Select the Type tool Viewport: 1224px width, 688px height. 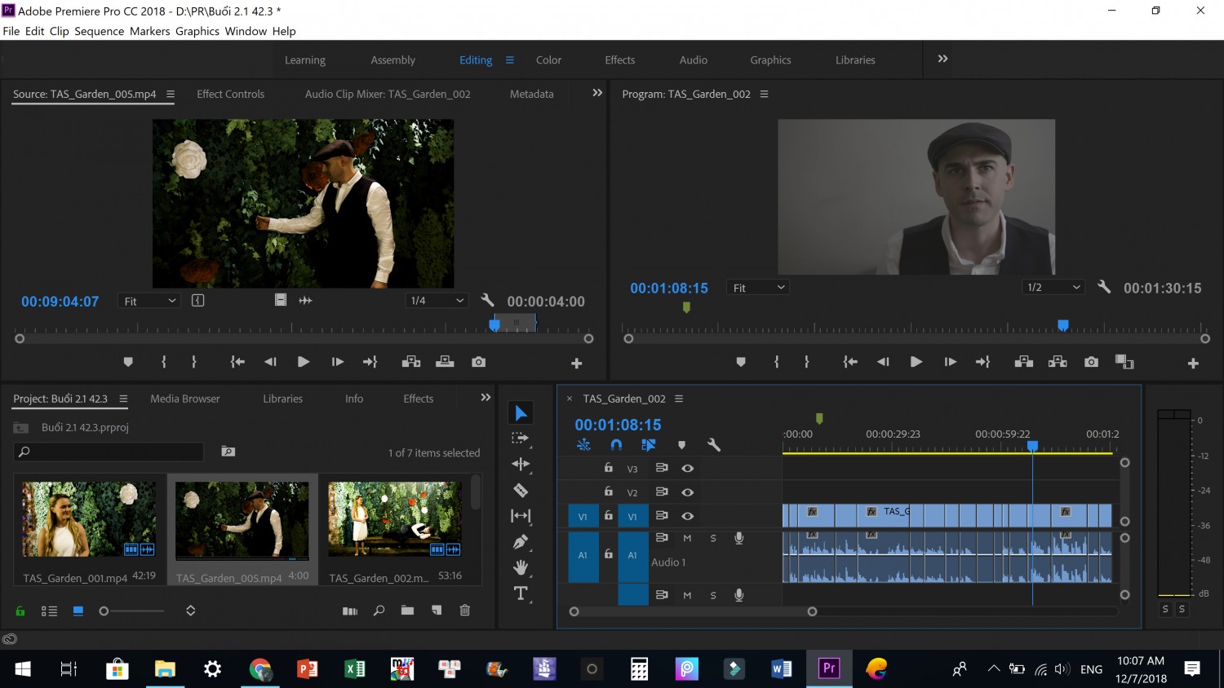click(x=521, y=593)
